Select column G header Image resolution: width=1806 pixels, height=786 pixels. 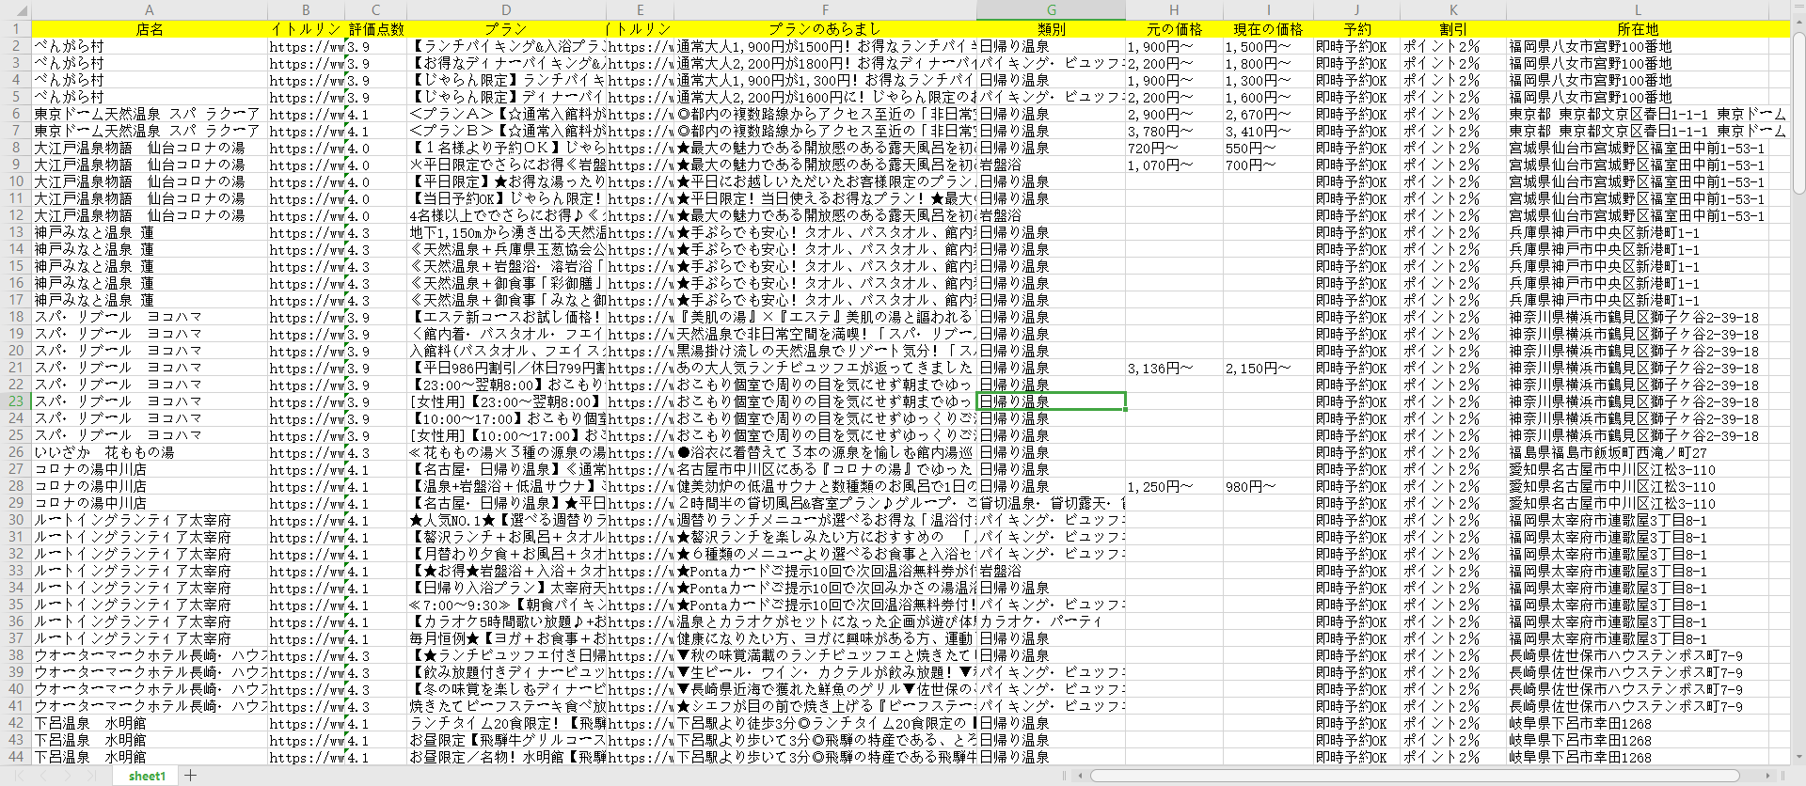tap(1051, 10)
